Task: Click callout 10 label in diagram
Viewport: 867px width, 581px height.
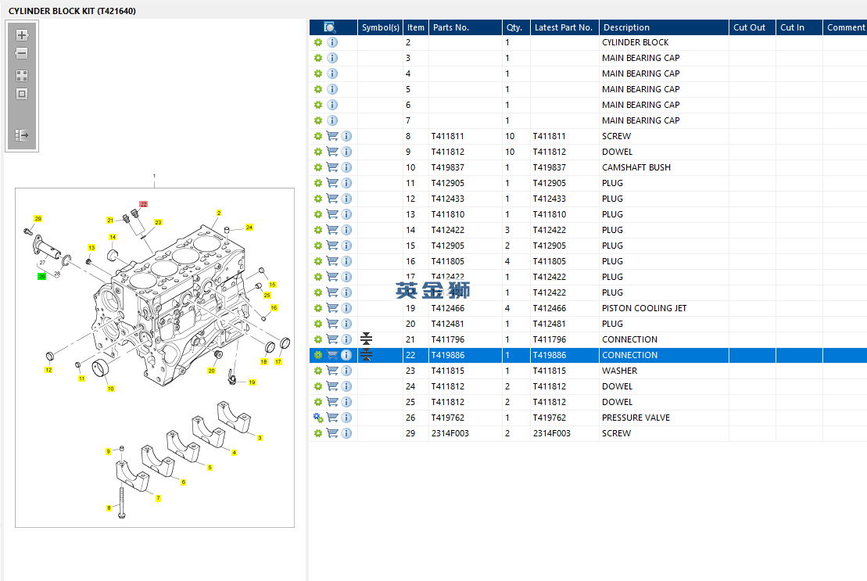Action: coord(110,389)
